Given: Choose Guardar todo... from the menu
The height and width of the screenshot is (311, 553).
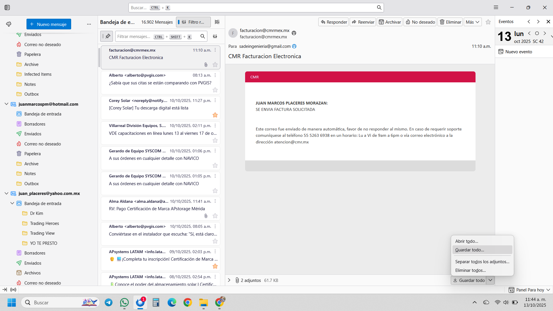Looking at the screenshot, I should (x=469, y=250).
